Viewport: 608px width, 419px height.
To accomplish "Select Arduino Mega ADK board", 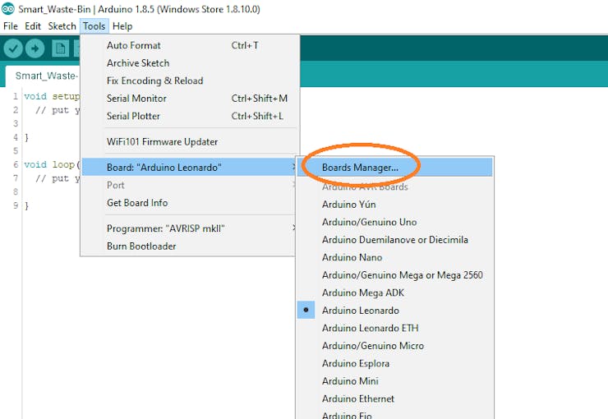I will pos(394,292).
